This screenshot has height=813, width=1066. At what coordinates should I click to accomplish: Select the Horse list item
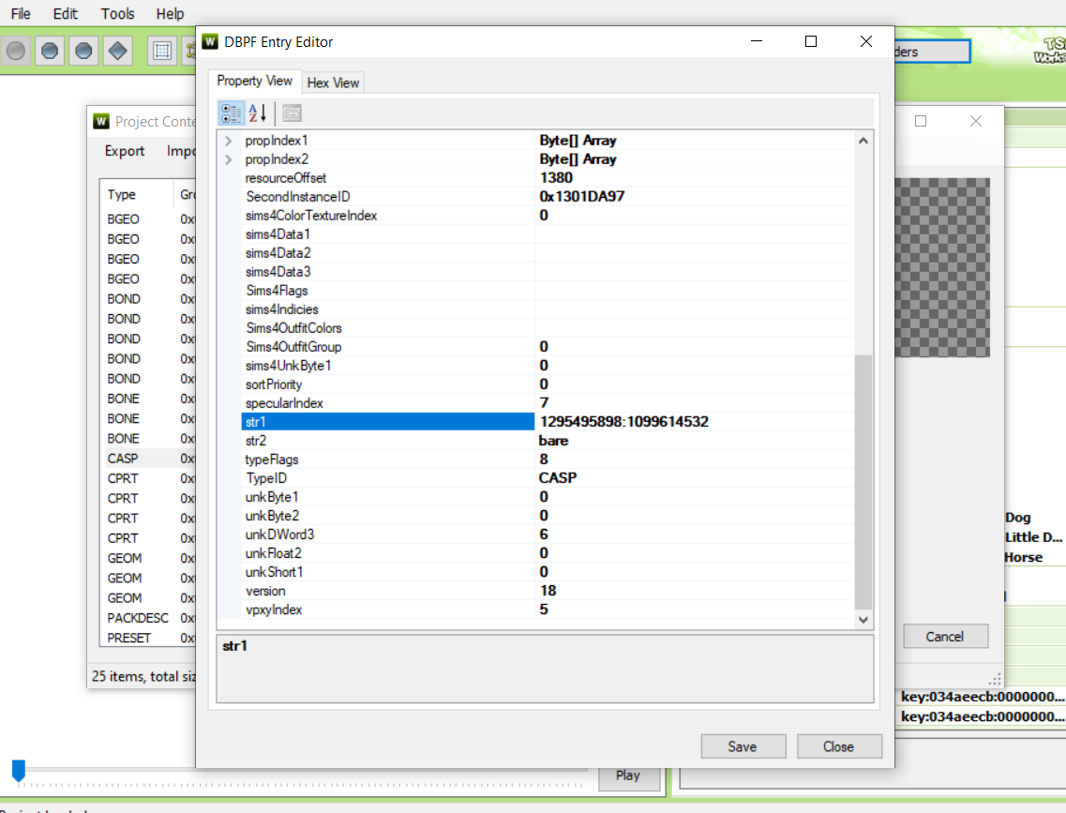pyautogui.click(x=1024, y=557)
